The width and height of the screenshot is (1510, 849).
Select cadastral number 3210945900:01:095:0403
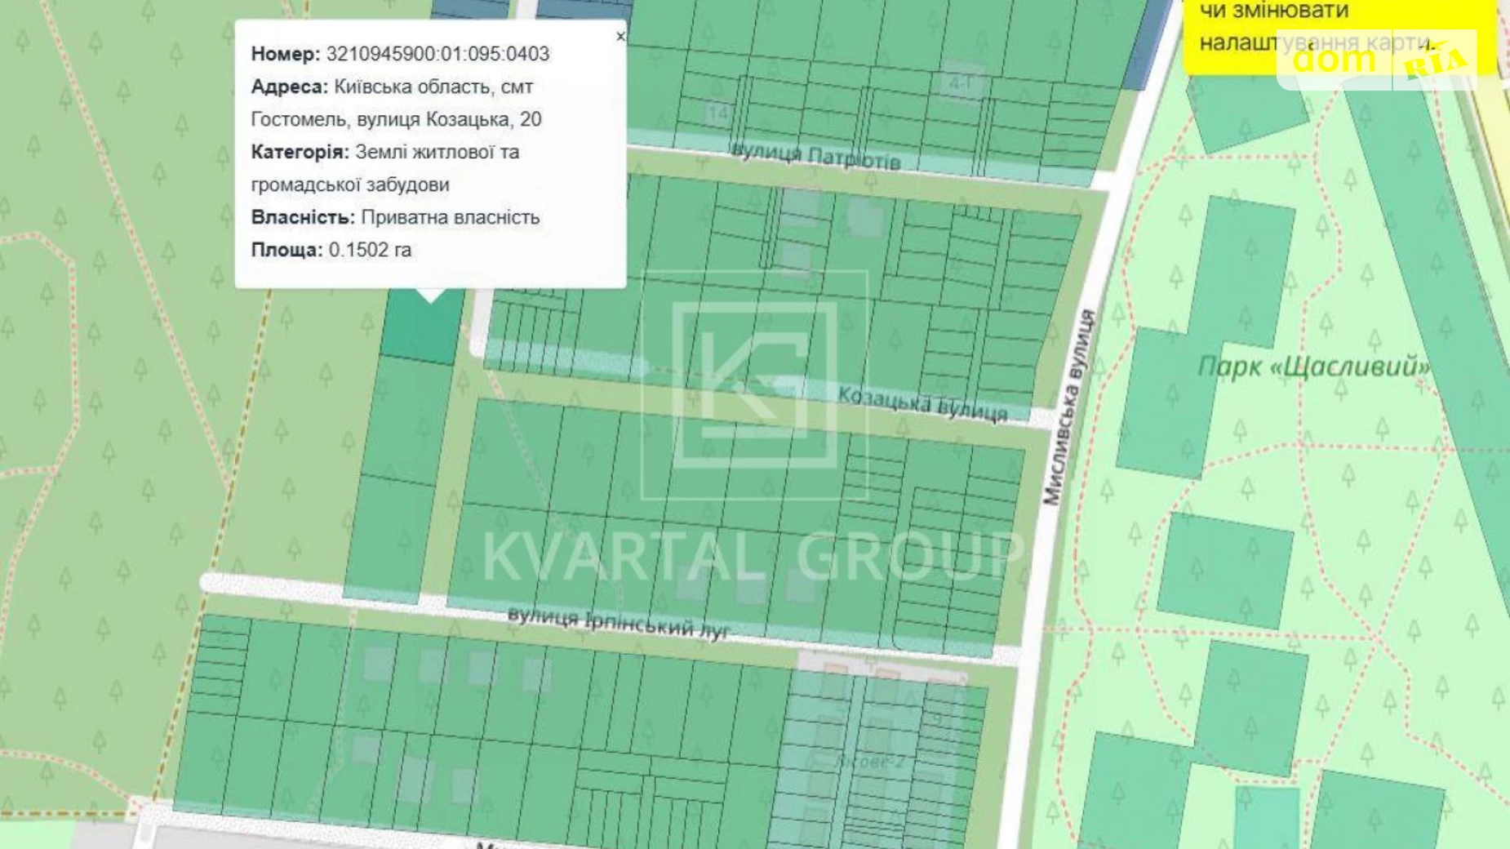click(437, 54)
